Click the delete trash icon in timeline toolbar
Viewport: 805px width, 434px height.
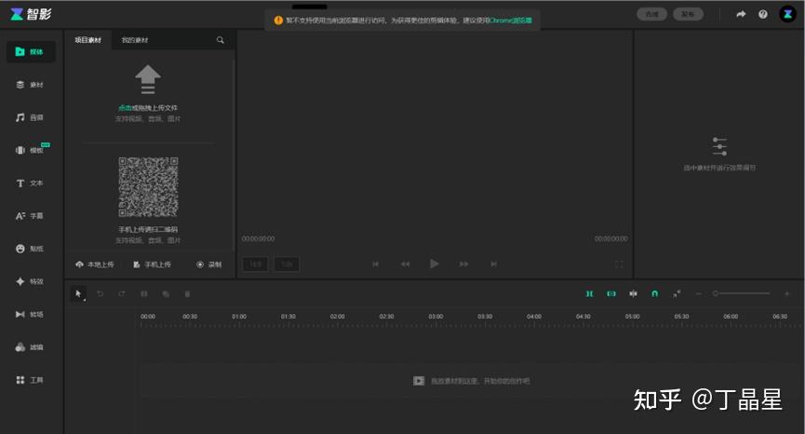(x=187, y=293)
